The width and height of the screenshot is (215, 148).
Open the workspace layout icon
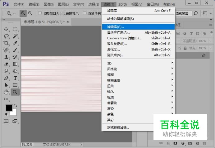click(205, 13)
